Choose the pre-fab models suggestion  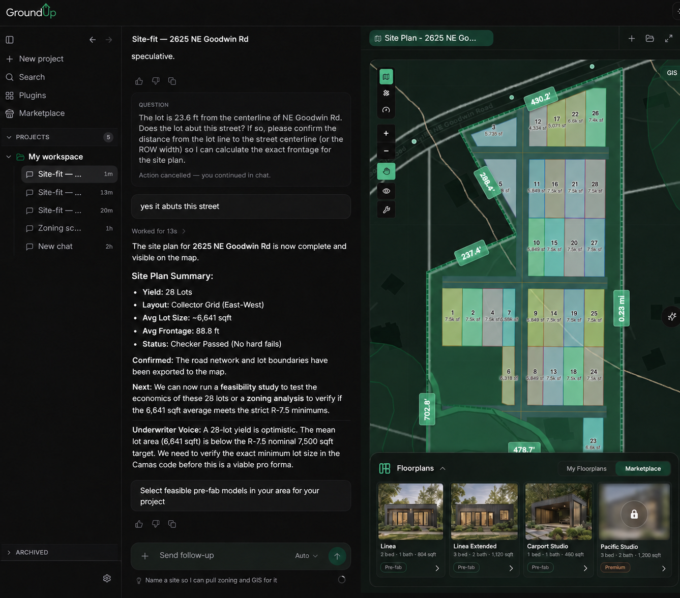point(241,496)
